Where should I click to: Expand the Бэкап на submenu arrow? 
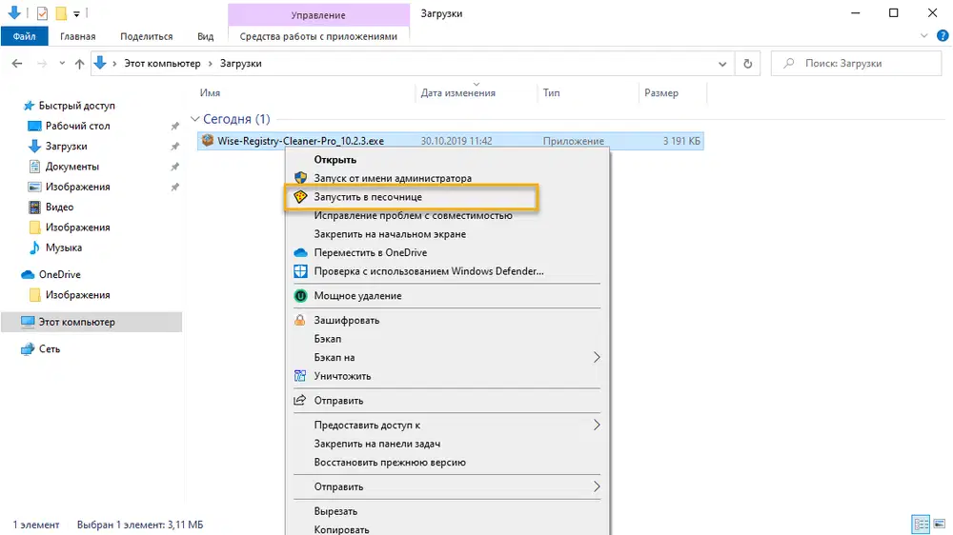pyautogui.click(x=597, y=358)
